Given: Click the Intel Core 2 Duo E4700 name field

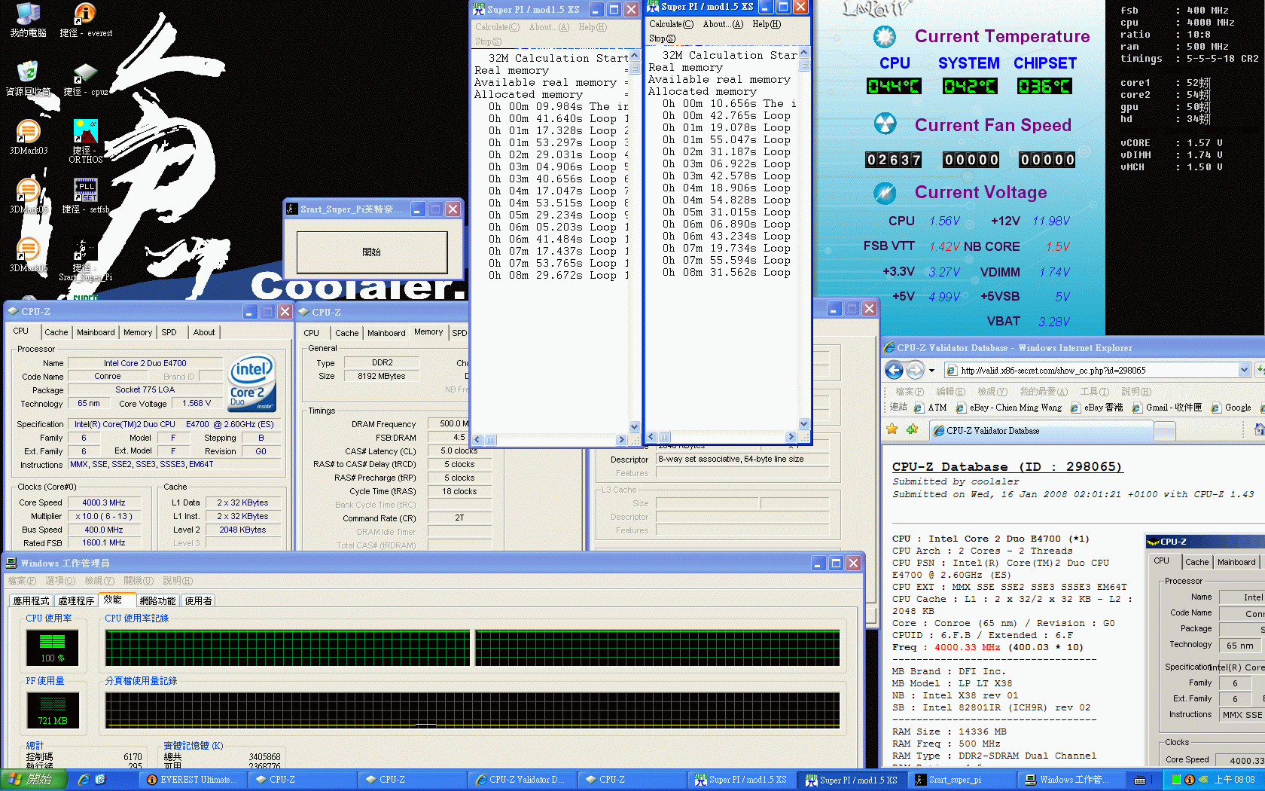Looking at the screenshot, I should point(145,363).
